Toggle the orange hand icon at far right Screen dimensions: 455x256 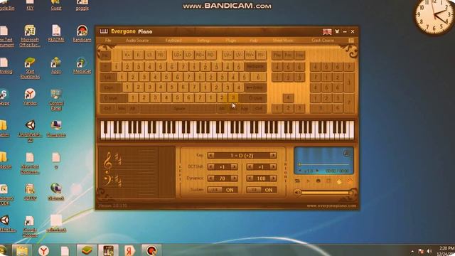[x=349, y=181]
